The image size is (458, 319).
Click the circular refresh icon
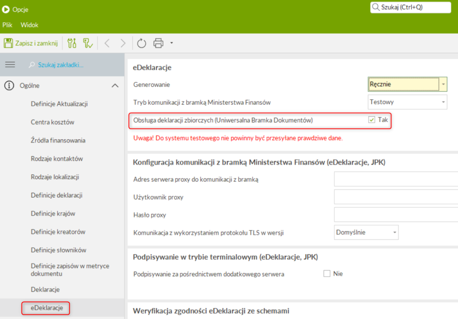[x=142, y=43]
